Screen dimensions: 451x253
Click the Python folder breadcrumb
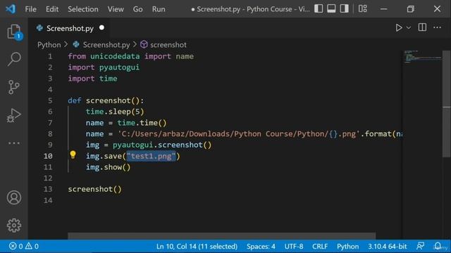(x=49, y=45)
